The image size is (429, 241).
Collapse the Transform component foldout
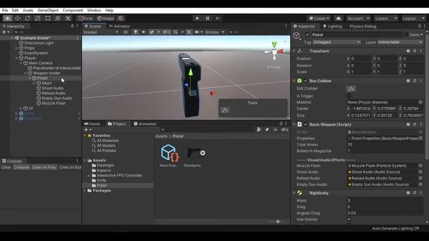point(294,51)
